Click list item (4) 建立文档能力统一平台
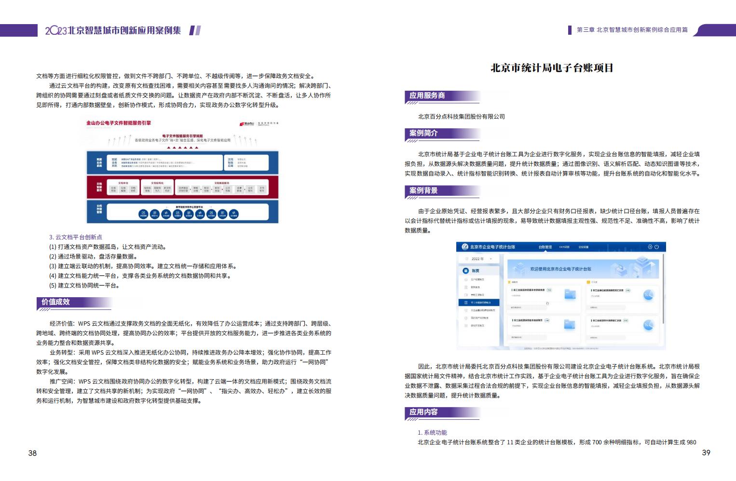The image size is (736, 481). (x=140, y=276)
